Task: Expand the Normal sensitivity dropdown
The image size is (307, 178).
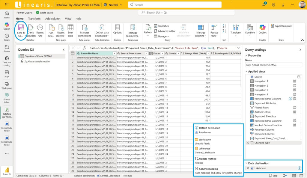Action: [x=121, y=5]
